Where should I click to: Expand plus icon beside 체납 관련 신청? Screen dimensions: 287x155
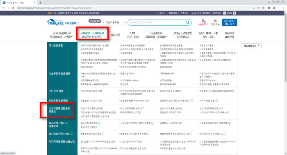point(96,127)
